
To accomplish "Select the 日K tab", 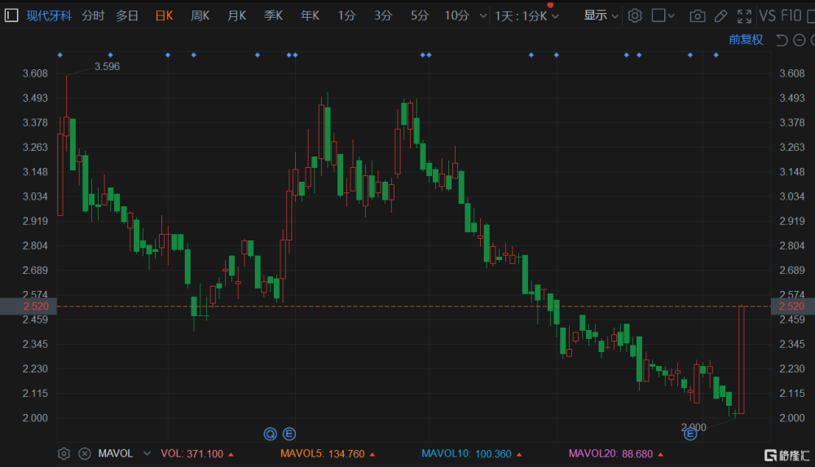I will coord(164,15).
